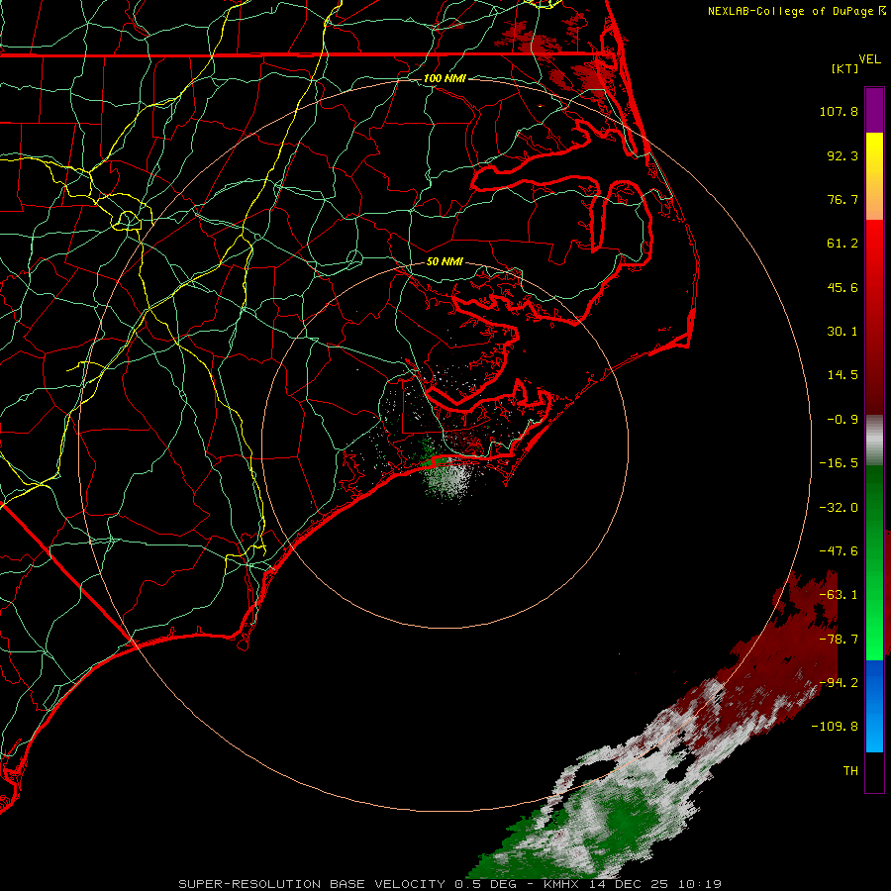Click the -47.6 legend value
Viewport: 891px width, 891px height.
click(839, 551)
